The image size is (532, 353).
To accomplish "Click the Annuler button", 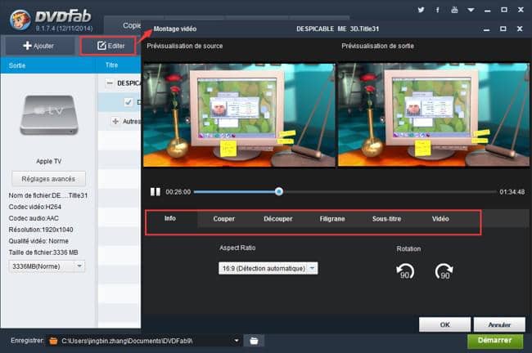I will click(x=499, y=324).
